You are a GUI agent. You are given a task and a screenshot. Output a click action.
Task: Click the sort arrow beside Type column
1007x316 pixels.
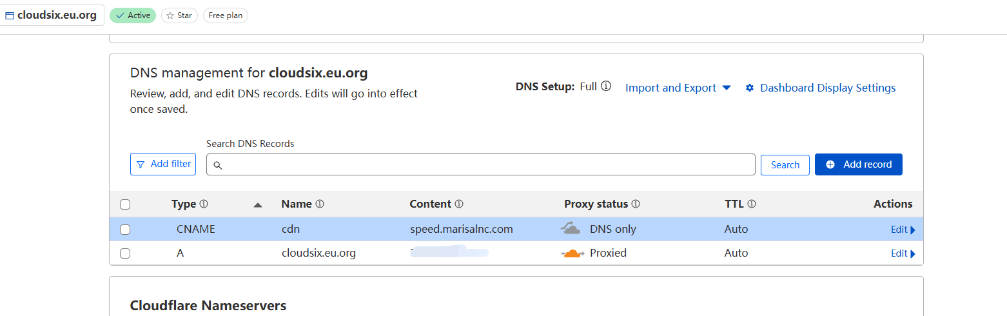pos(258,205)
